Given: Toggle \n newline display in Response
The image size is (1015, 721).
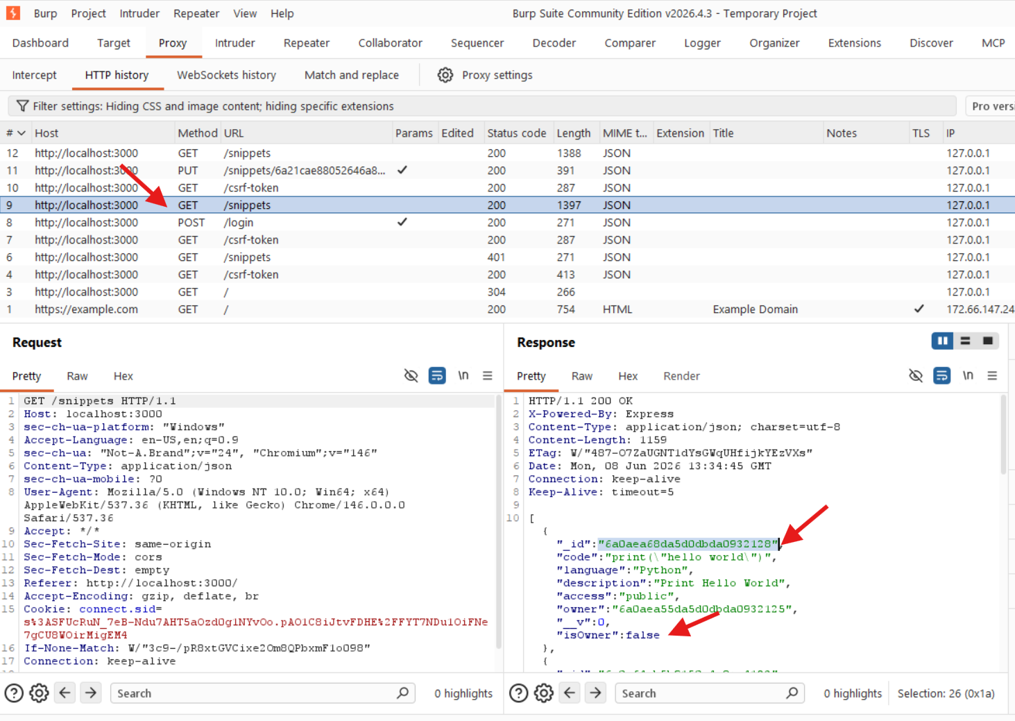Looking at the screenshot, I should [x=968, y=375].
